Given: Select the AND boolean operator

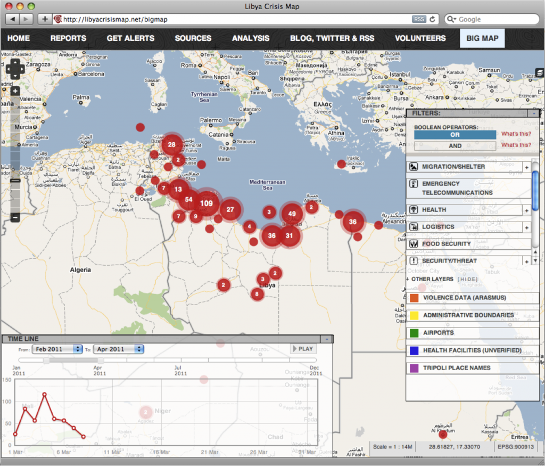Looking at the screenshot, I should tap(455, 146).
